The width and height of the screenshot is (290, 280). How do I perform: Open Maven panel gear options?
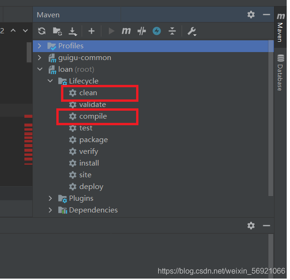coord(251,15)
